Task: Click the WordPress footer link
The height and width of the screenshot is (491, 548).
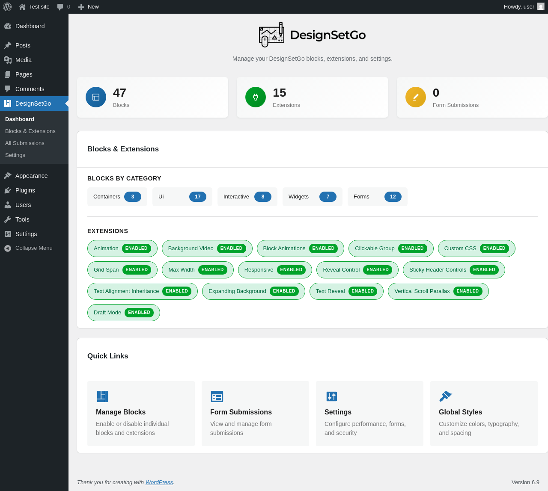Action: point(159,482)
